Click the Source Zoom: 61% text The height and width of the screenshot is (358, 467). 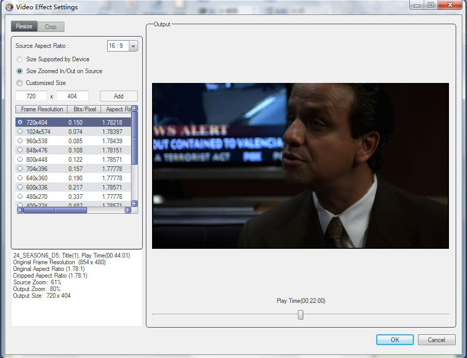pos(37,282)
